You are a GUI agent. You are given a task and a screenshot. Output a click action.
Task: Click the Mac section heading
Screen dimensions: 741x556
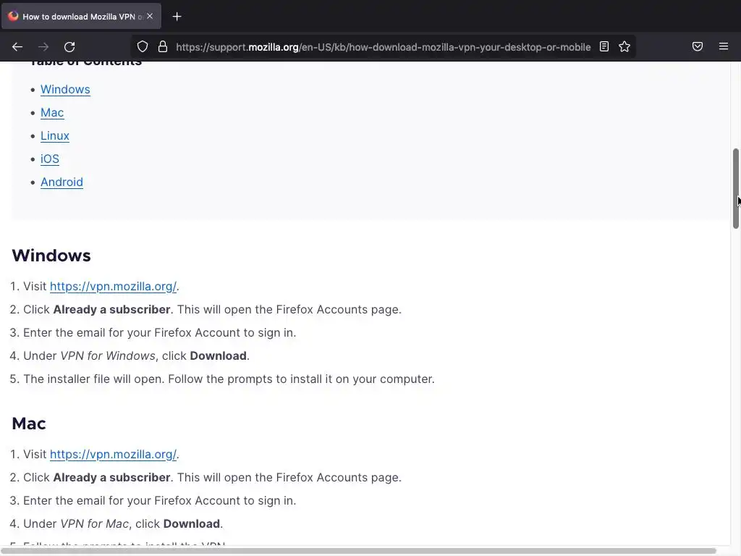coord(29,423)
